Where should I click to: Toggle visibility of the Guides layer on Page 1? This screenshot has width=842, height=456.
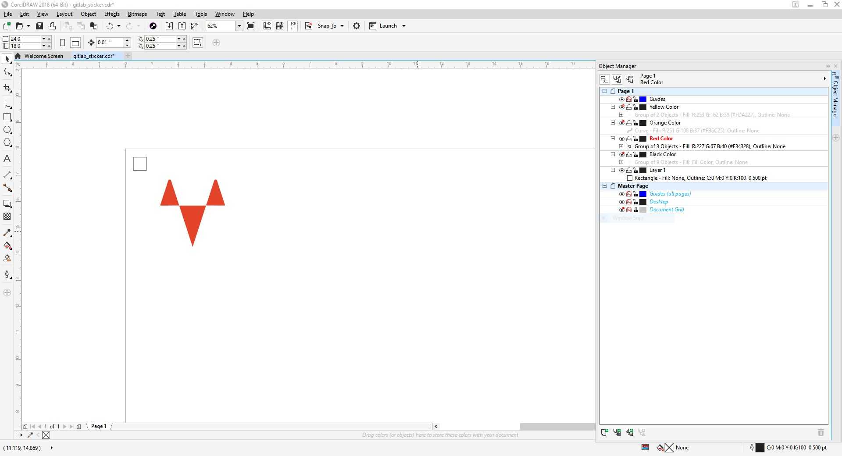(621, 99)
